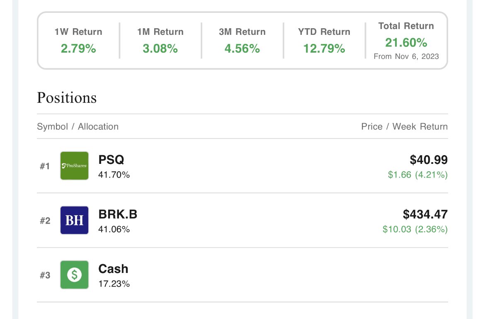This screenshot has height=319, width=485.
Task: Open the PSQ ticker symbol
Action: (x=111, y=160)
